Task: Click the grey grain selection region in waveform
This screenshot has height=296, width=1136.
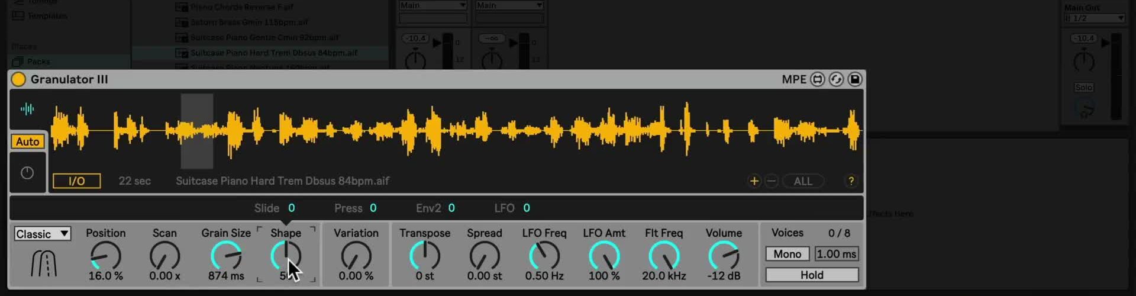Action: (197, 131)
